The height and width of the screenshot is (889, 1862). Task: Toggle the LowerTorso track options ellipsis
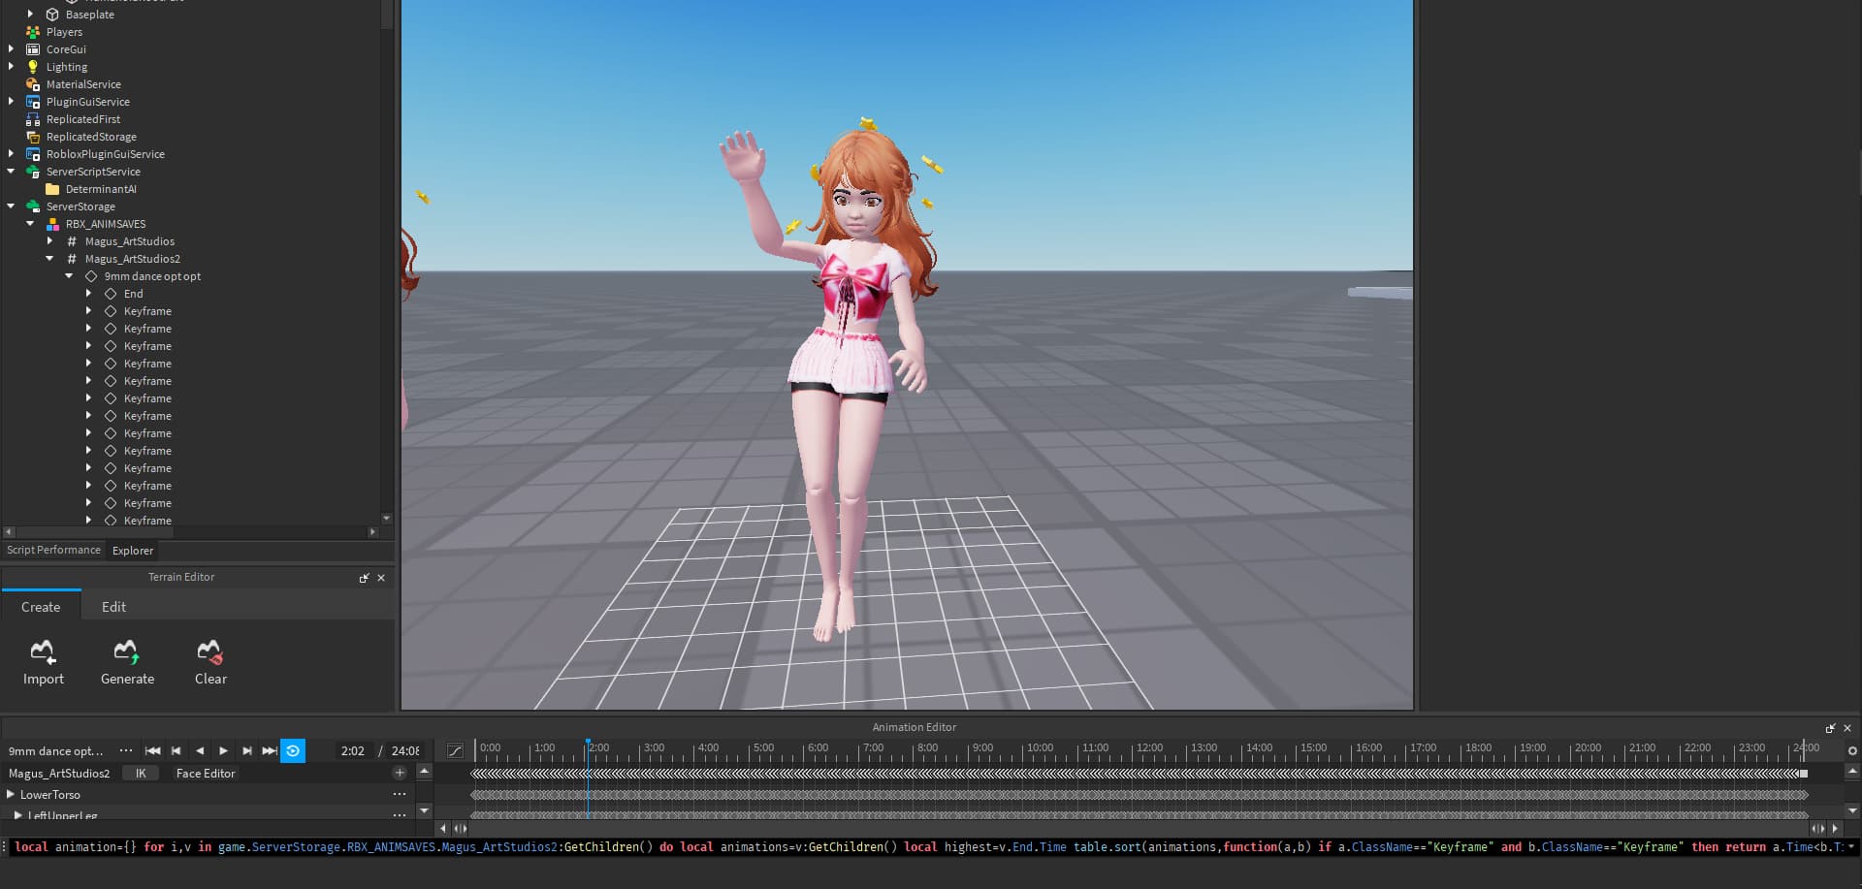(x=399, y=794)
